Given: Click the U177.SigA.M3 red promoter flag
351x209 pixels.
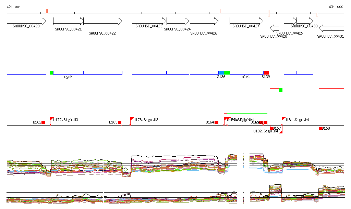Looking at the screenshot, I should pyautogui.click(x=51, y=119).
